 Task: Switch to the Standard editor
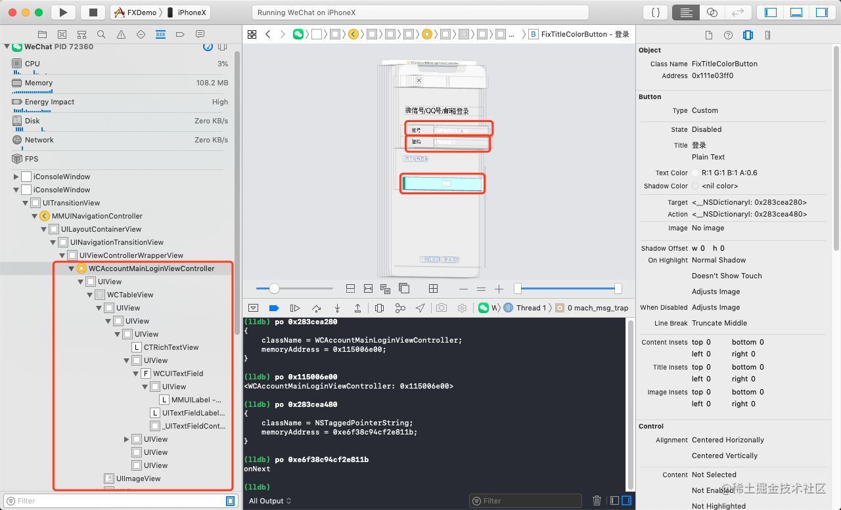tap(687, 12)
